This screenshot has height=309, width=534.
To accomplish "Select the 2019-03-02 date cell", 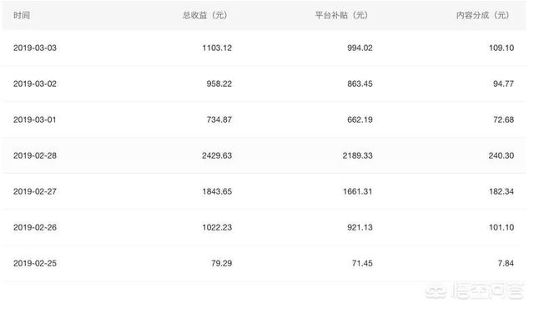I will (35, 84).
